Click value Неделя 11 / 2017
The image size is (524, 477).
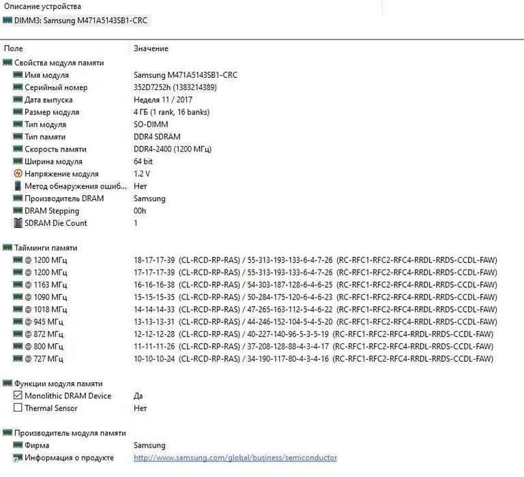(x=163, y=100)
